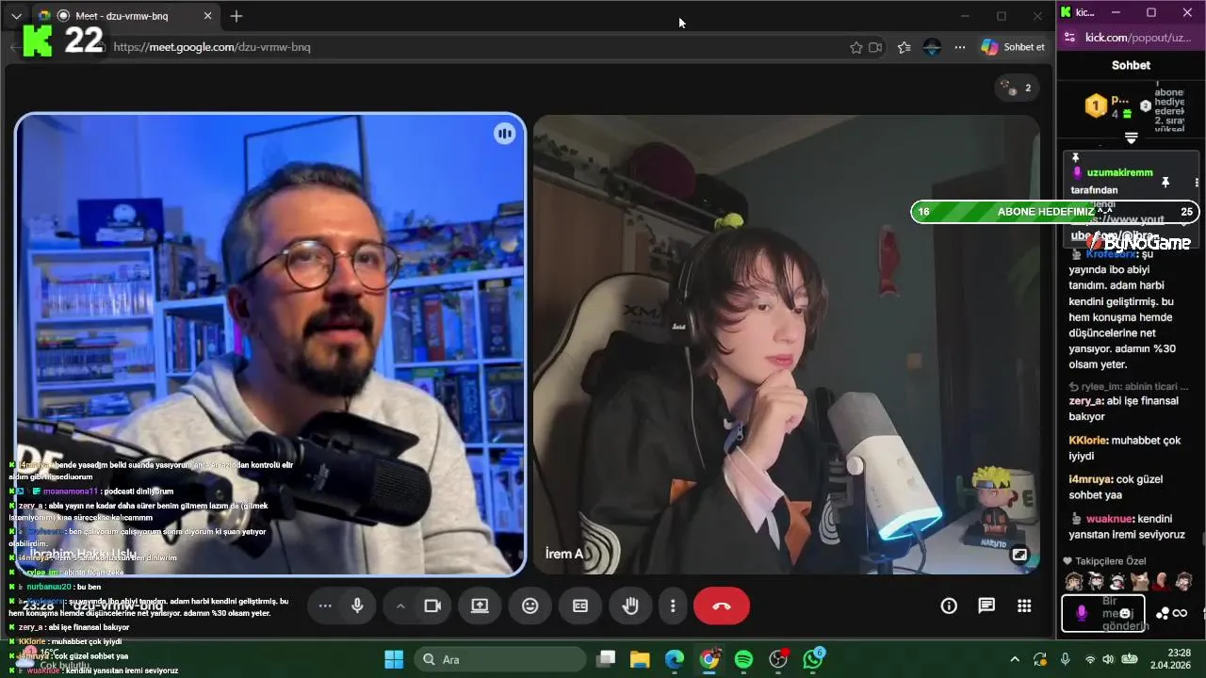Click Kick message input field
Image resolution: width=1206 pixels, height=678 pixels.
[x=1103, y=613]
